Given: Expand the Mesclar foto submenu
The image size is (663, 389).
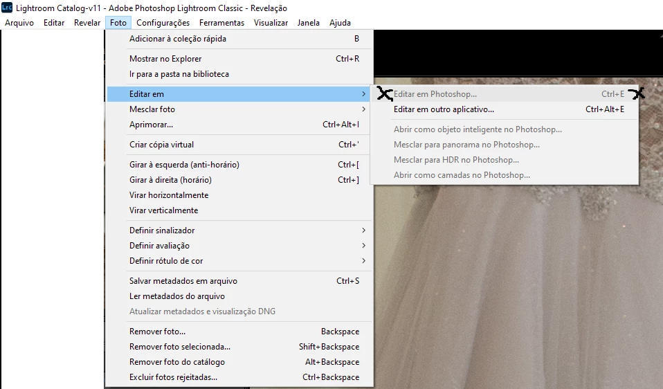Looking at the screenshot, I should click(239, 109).
